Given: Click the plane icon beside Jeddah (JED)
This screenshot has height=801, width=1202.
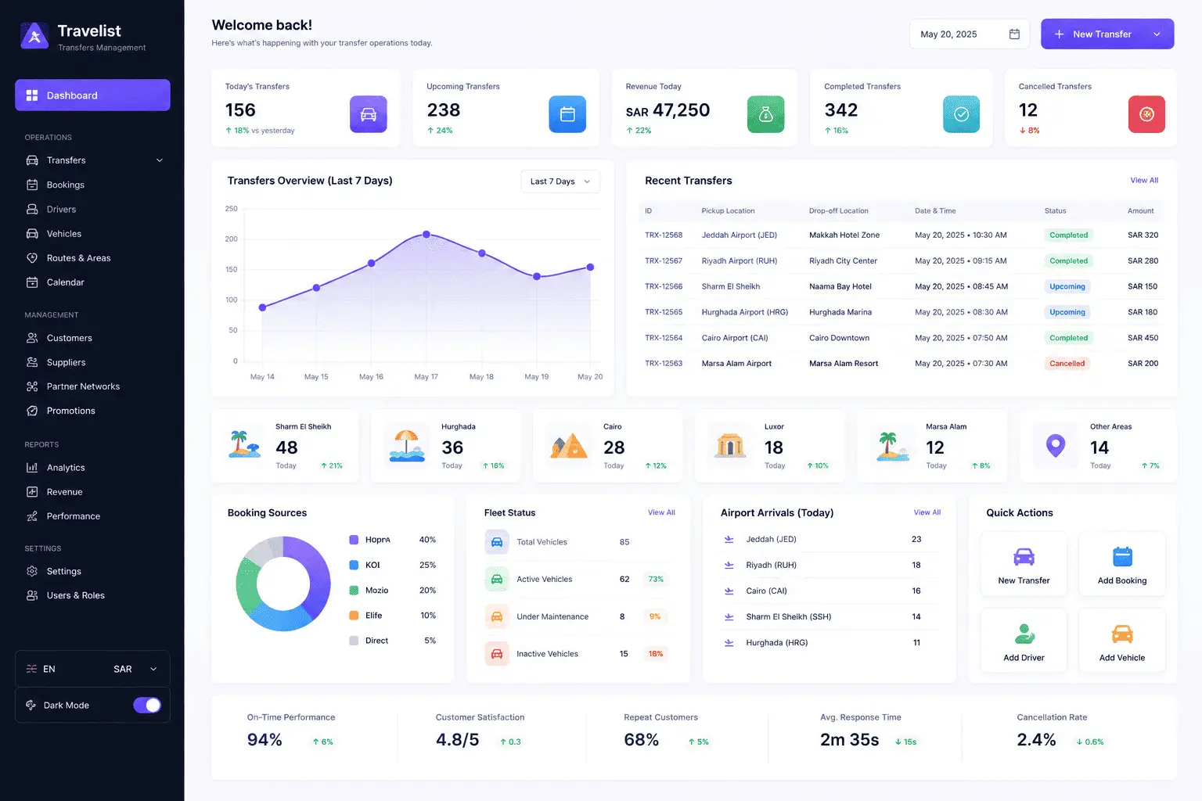Looking at the screenshot, I should pos(729,539).
